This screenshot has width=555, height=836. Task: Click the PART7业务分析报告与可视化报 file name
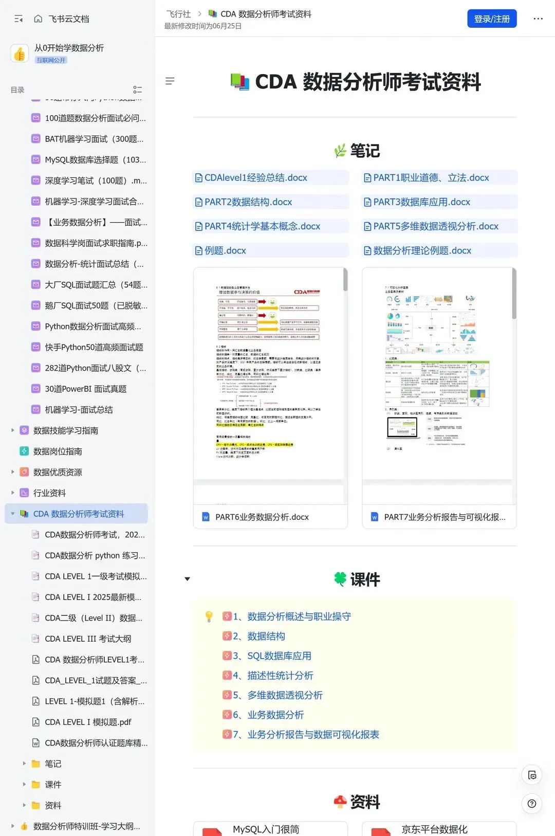pyautogui.click(x=445, y=517)
